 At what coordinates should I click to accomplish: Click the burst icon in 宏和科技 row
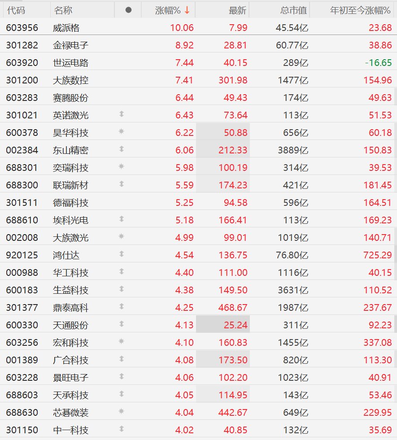[122, 341]
